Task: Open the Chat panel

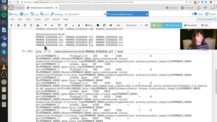Action: tap(198, 14)
